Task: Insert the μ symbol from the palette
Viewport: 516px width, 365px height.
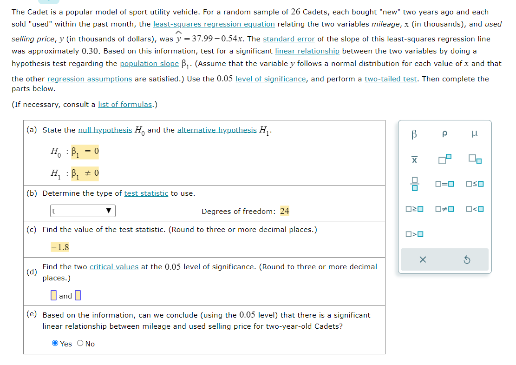Action: click(475, 134)
